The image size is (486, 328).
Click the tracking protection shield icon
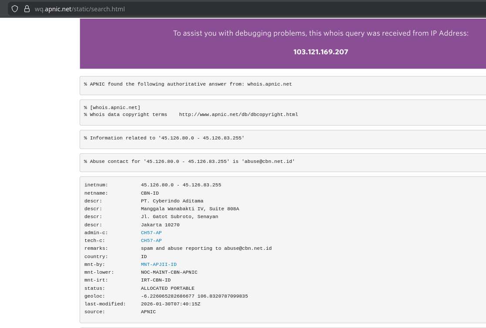click(x=15, y=9)
